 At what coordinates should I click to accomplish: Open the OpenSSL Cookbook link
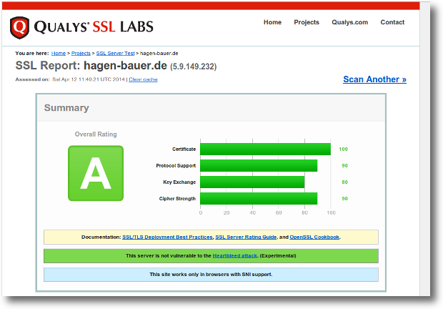tap(314, 237)
